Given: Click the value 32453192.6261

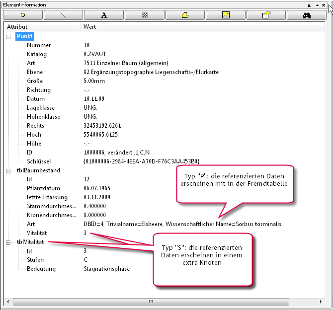Looking at the screenshot, I should (102, 126).
